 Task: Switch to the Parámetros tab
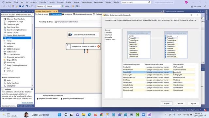tap(67, 14)
